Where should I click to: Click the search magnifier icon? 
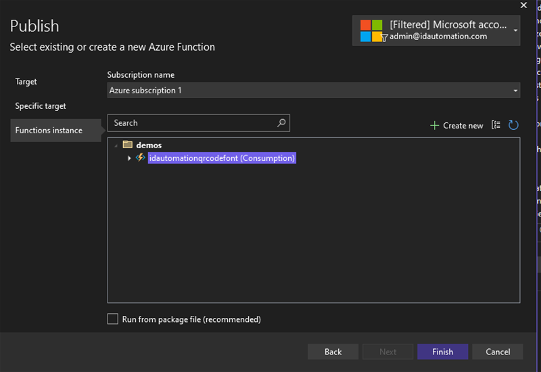pyautogui.click(x=281, y=122)
